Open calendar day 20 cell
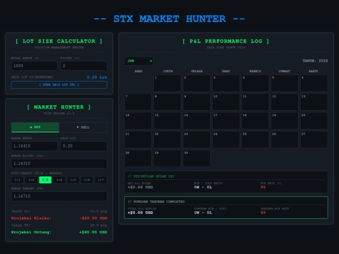The width and height of the screenshot is (339, 254). tap(314, 121)
